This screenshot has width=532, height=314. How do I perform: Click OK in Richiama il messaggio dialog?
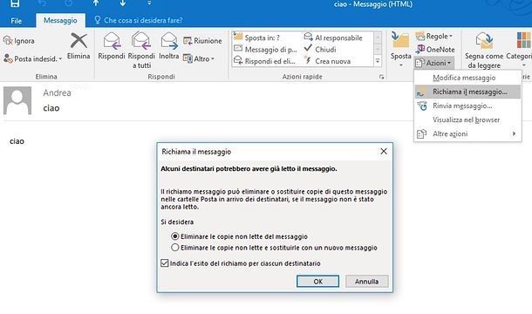(x=318, y=282)
